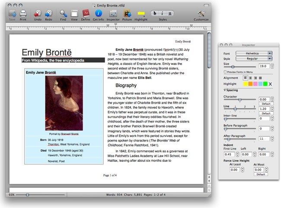The image size is (281, 208).
Task: Toggle the Inspector from the toolbar
Action: 113,13
